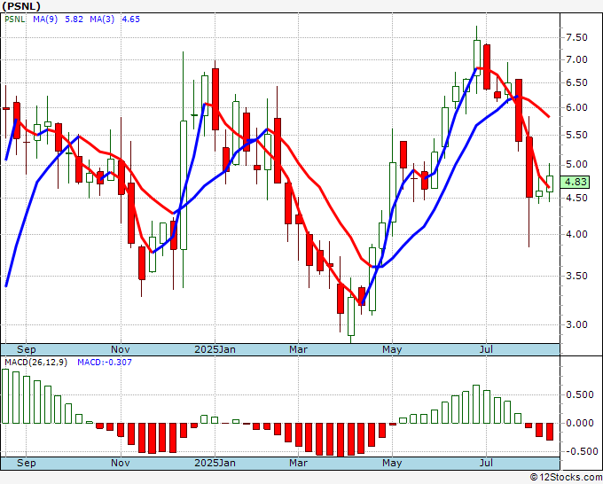Click the 6.00 price axis label
Viewport: 603px width, 484px height.
pyautogui.click(x=576, y=108)
